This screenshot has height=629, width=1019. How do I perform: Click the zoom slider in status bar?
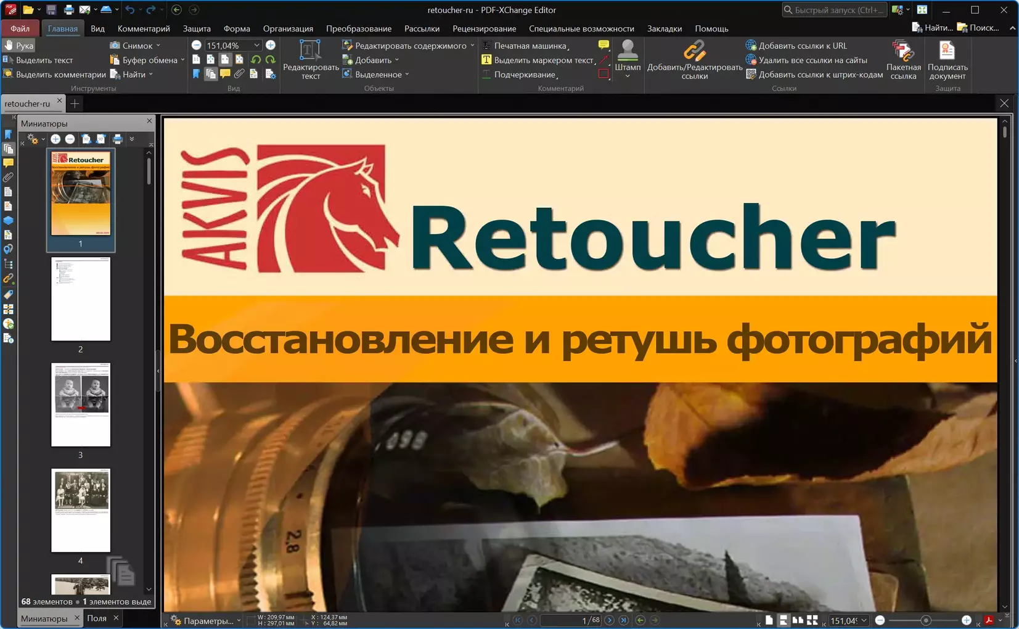coord(925,620)
